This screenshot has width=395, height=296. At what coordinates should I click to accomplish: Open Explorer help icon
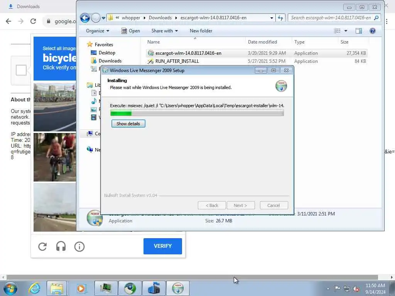(x=372, y=31)
